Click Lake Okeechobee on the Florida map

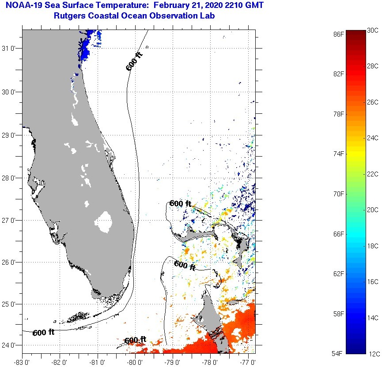[x=104, y=221]
